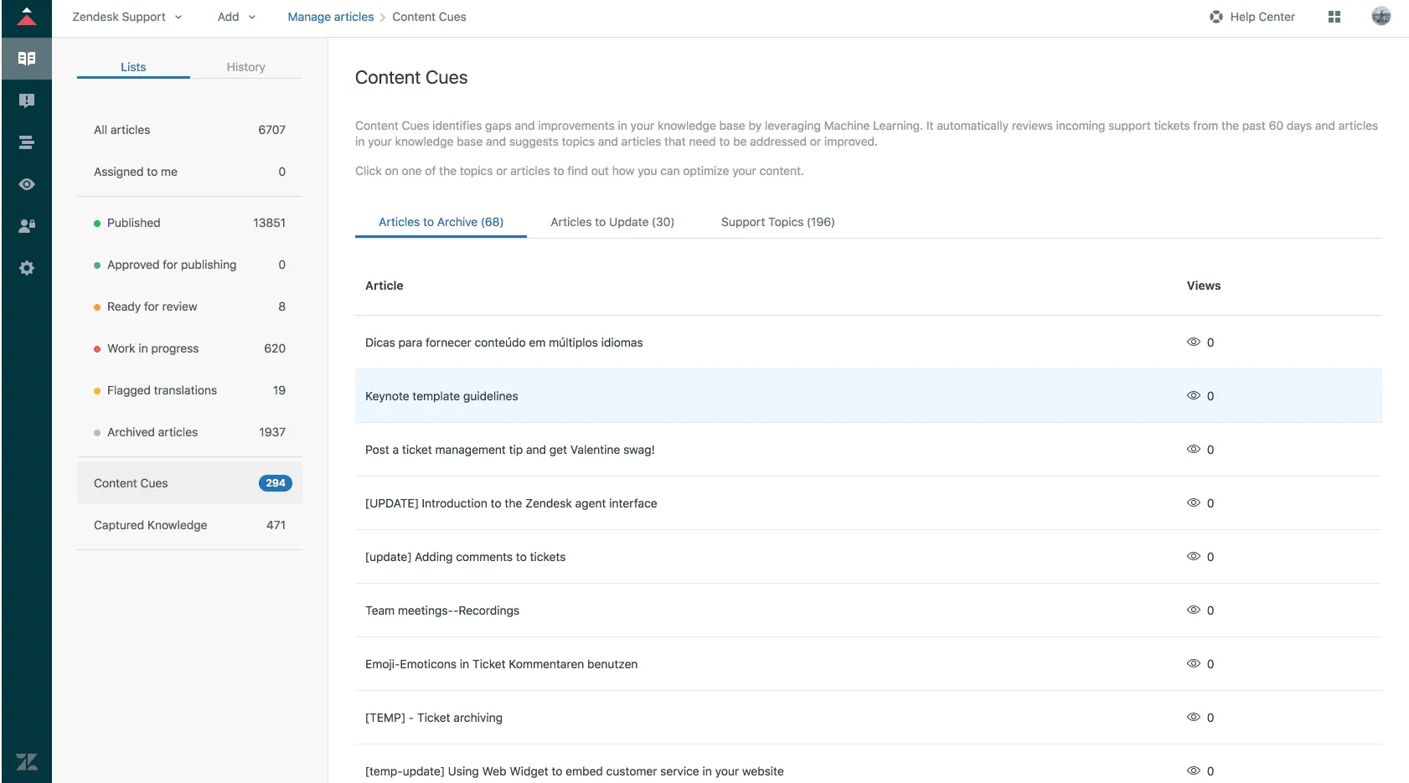Image resolution: width=1409 pixels, height=783 pixels.
Task: Switch to the Articles to Update tab
Action: click(x=612, y=222)
